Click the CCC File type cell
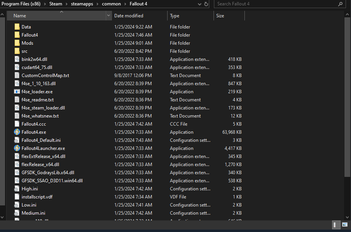The width and height of the screenshot is (351, 232). 179,124
